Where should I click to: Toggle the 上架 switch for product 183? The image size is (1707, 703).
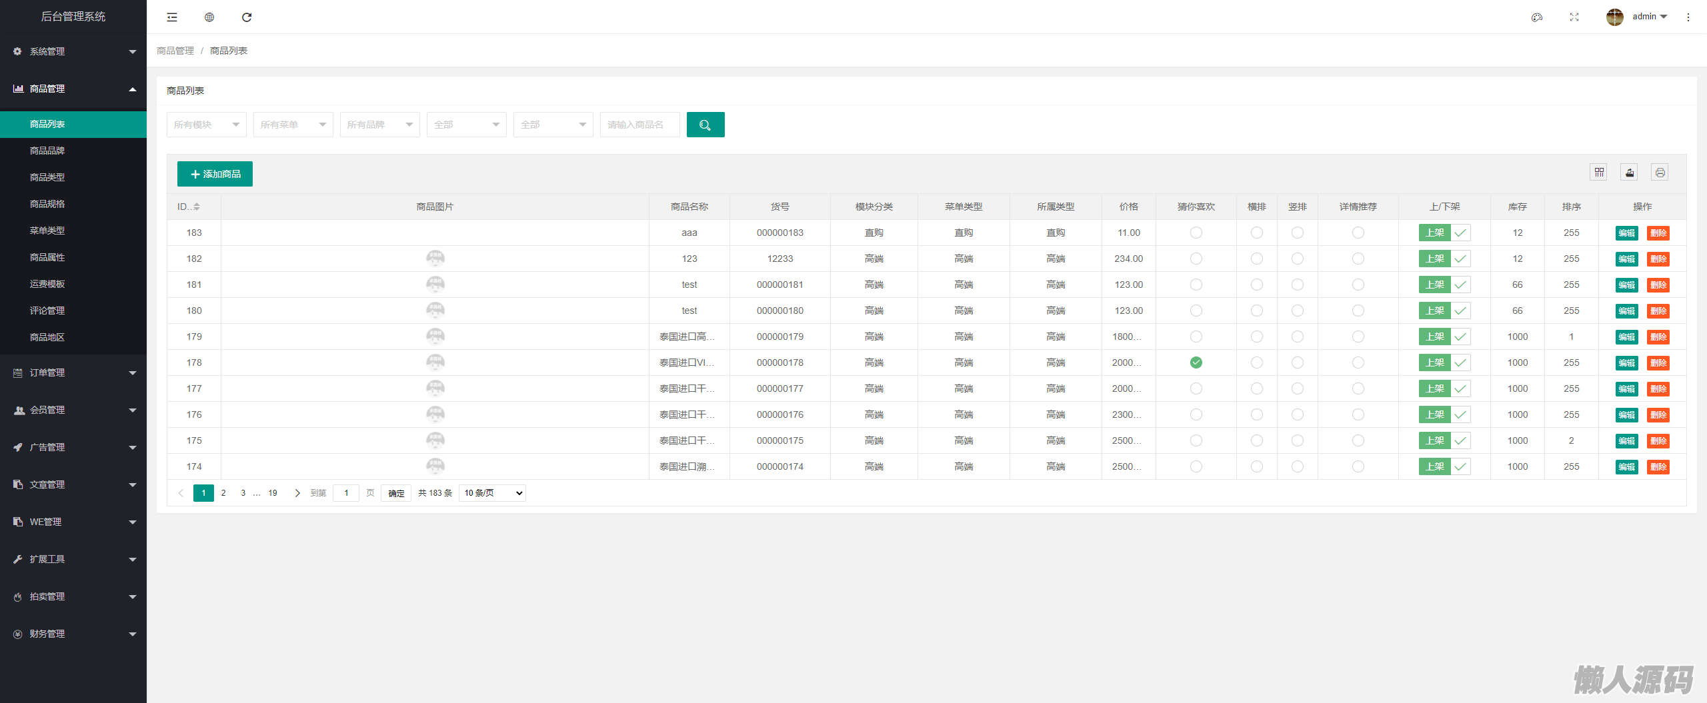pos(1444,233)
